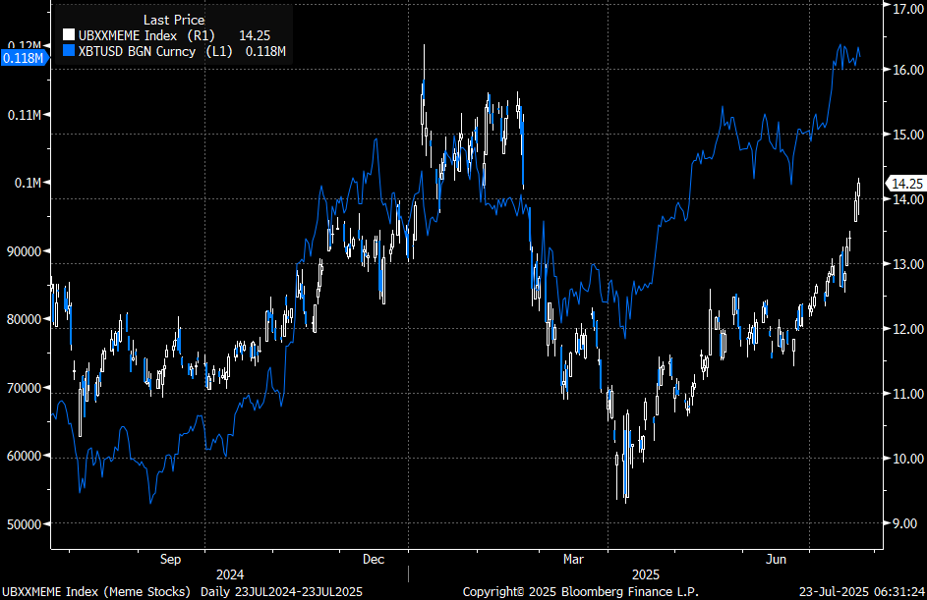Click the 23-Jul-2025 06:31:24 timestamp
The image size is (927, 600).
(862, 592)
